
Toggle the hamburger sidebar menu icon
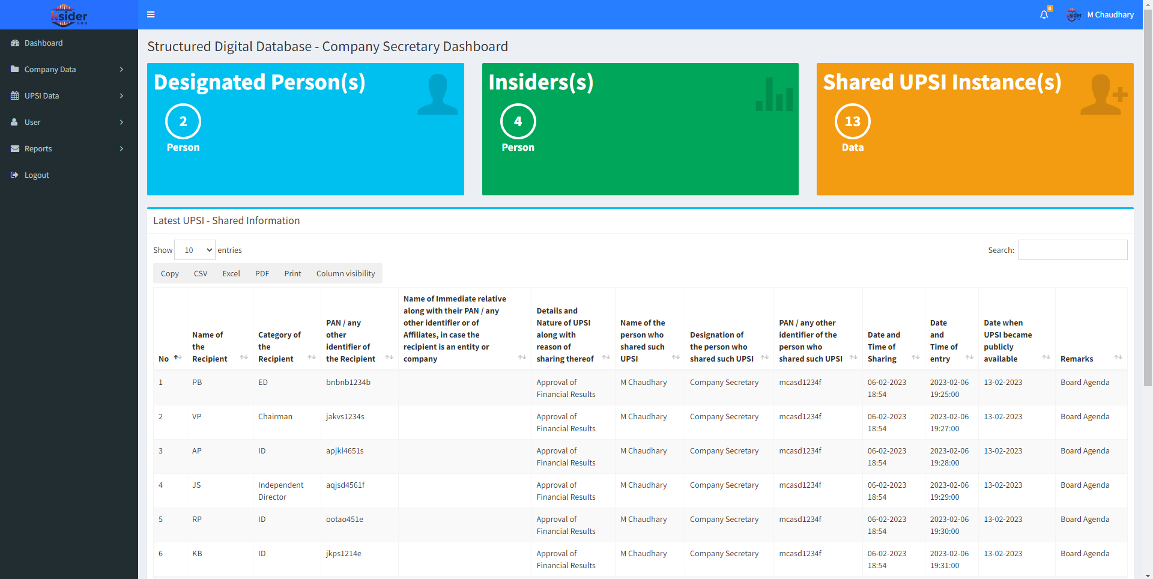tap(151, 14)
